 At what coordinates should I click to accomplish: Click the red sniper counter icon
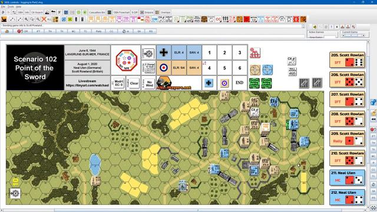(255, 52)
